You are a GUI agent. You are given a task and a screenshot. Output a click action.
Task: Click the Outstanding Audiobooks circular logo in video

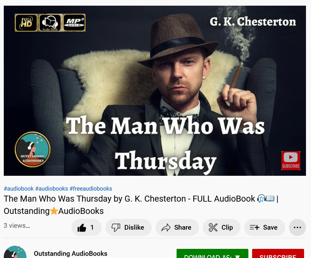pos(32,149)
